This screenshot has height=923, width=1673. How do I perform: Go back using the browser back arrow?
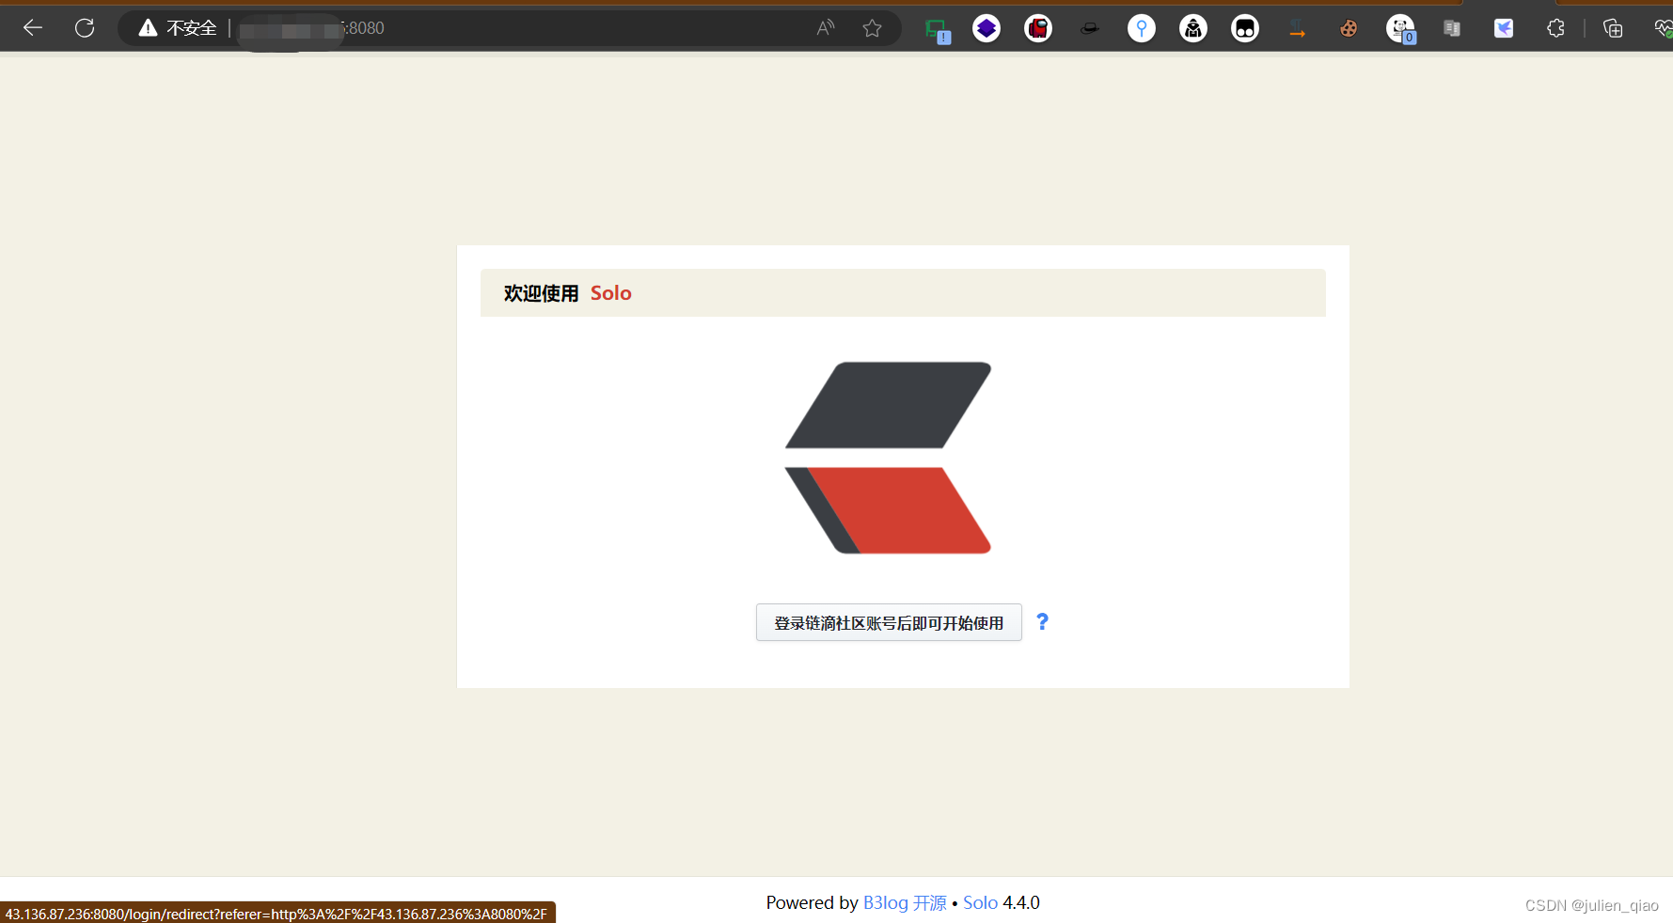(33, 28)
